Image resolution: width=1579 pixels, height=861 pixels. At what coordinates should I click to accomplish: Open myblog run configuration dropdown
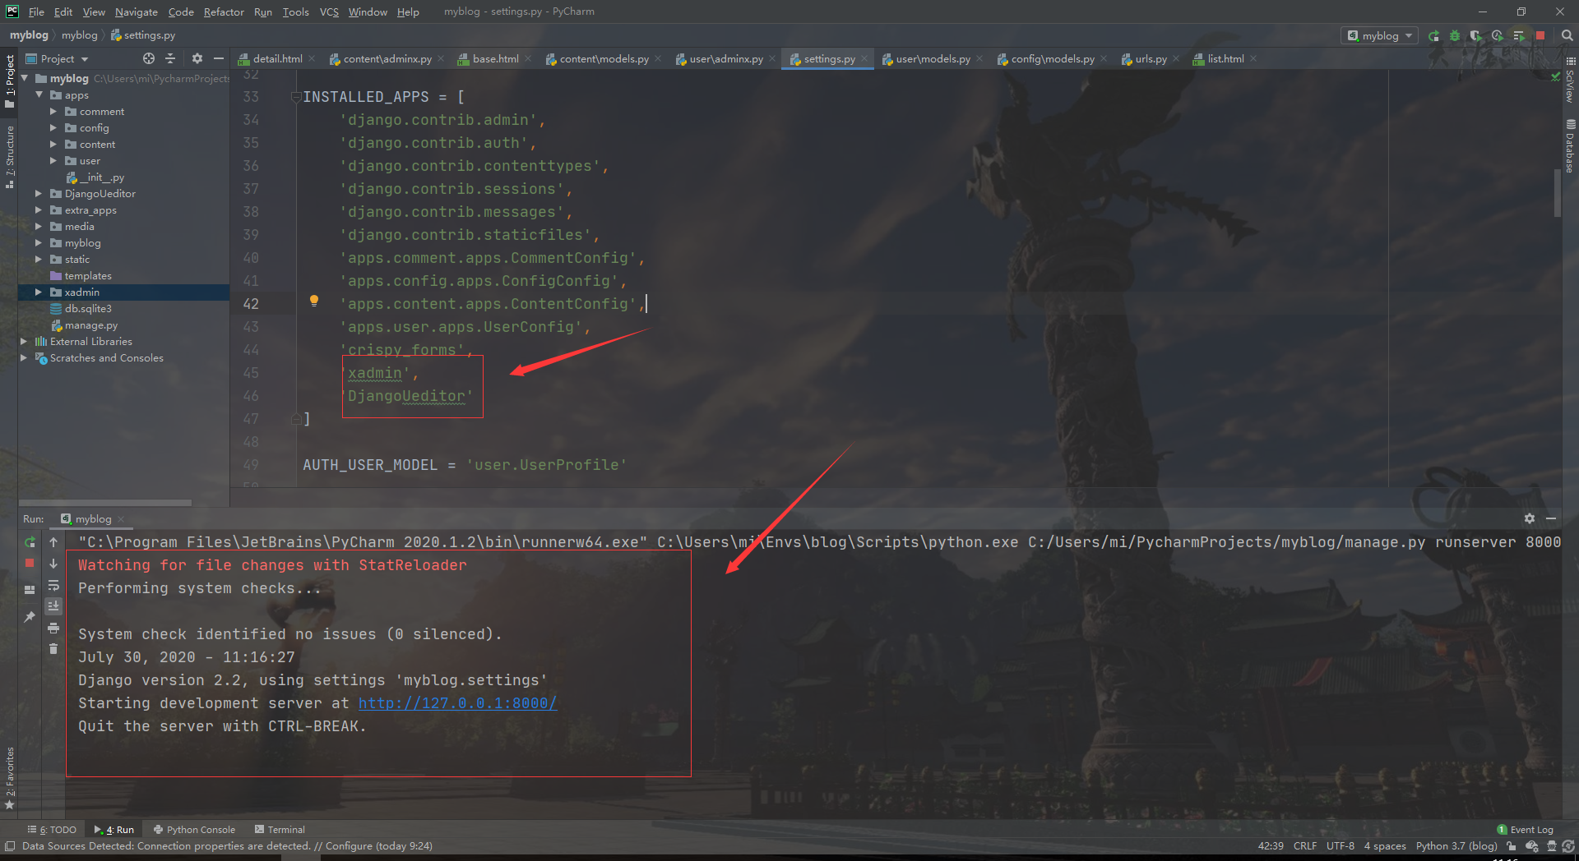[x=1380, y=35]
